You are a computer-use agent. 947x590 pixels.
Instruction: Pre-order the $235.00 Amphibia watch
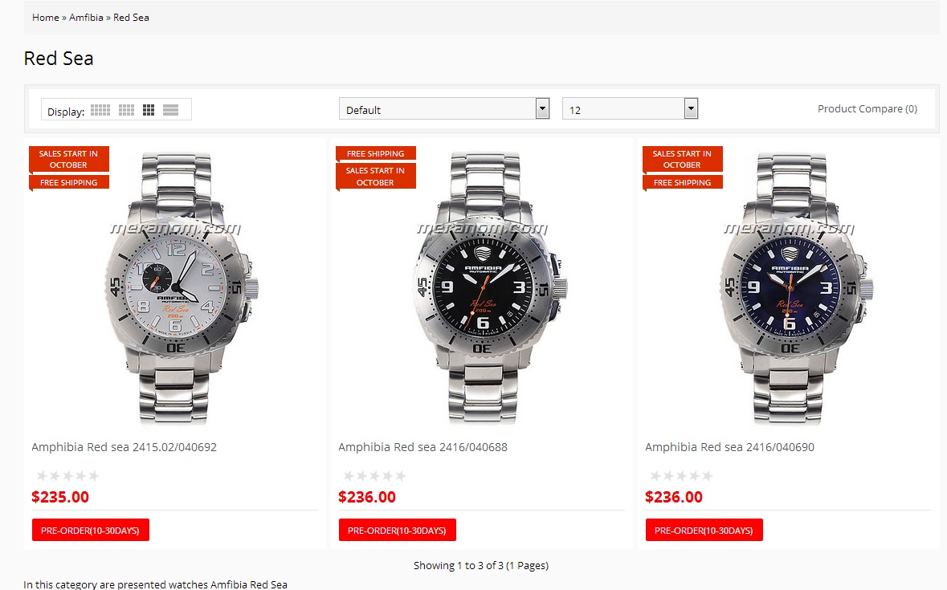pyautogui.click(x=91, y=531)
